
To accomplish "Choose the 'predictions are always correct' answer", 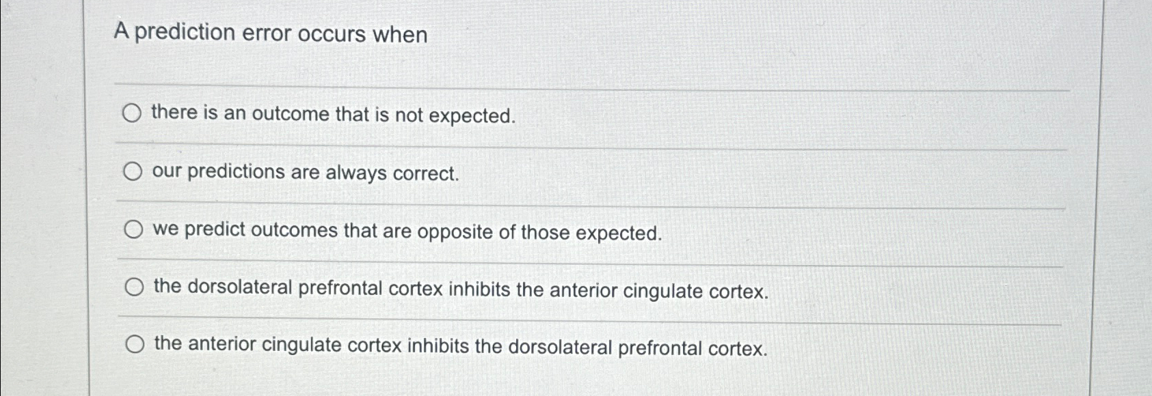I will coord(305,173).
